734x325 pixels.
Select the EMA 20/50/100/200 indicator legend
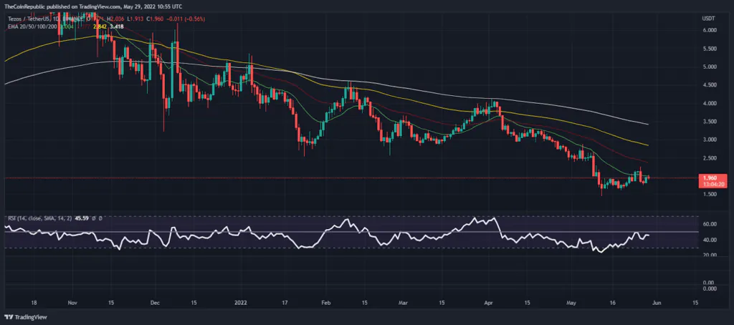pos(32,26)
